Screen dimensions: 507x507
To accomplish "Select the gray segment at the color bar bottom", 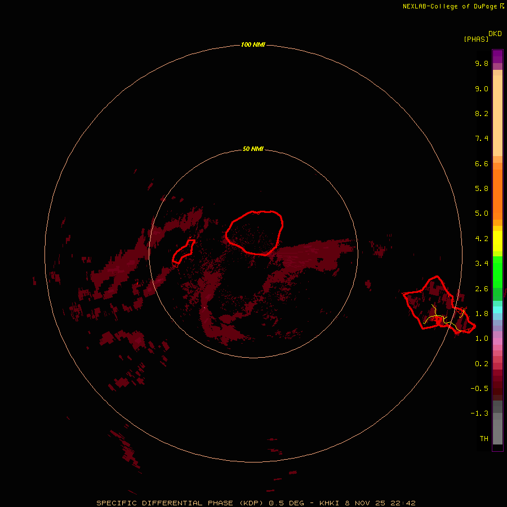I will [497, 432].
